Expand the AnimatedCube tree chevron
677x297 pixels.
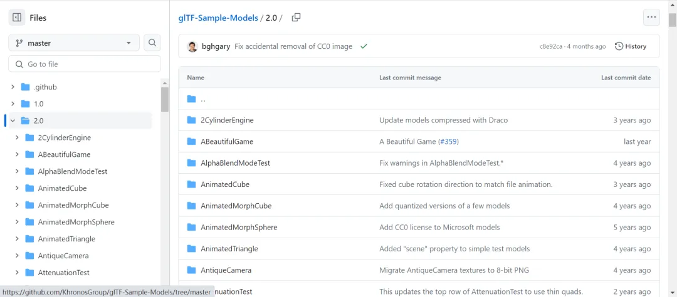(x=17, y=188)
